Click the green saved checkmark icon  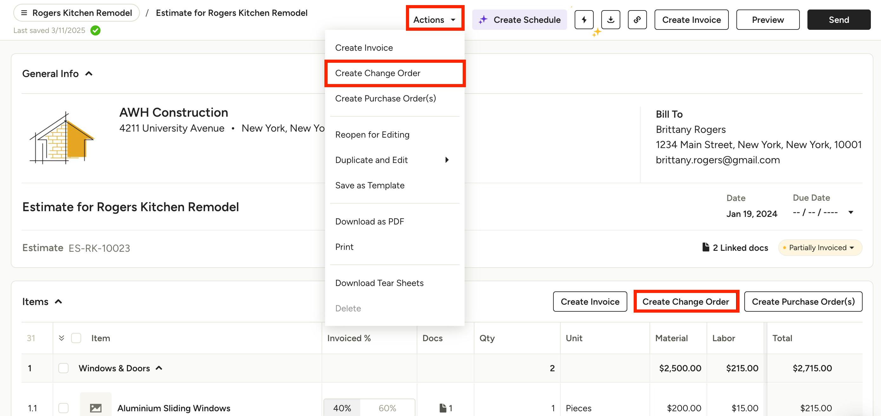pos(95,30)
